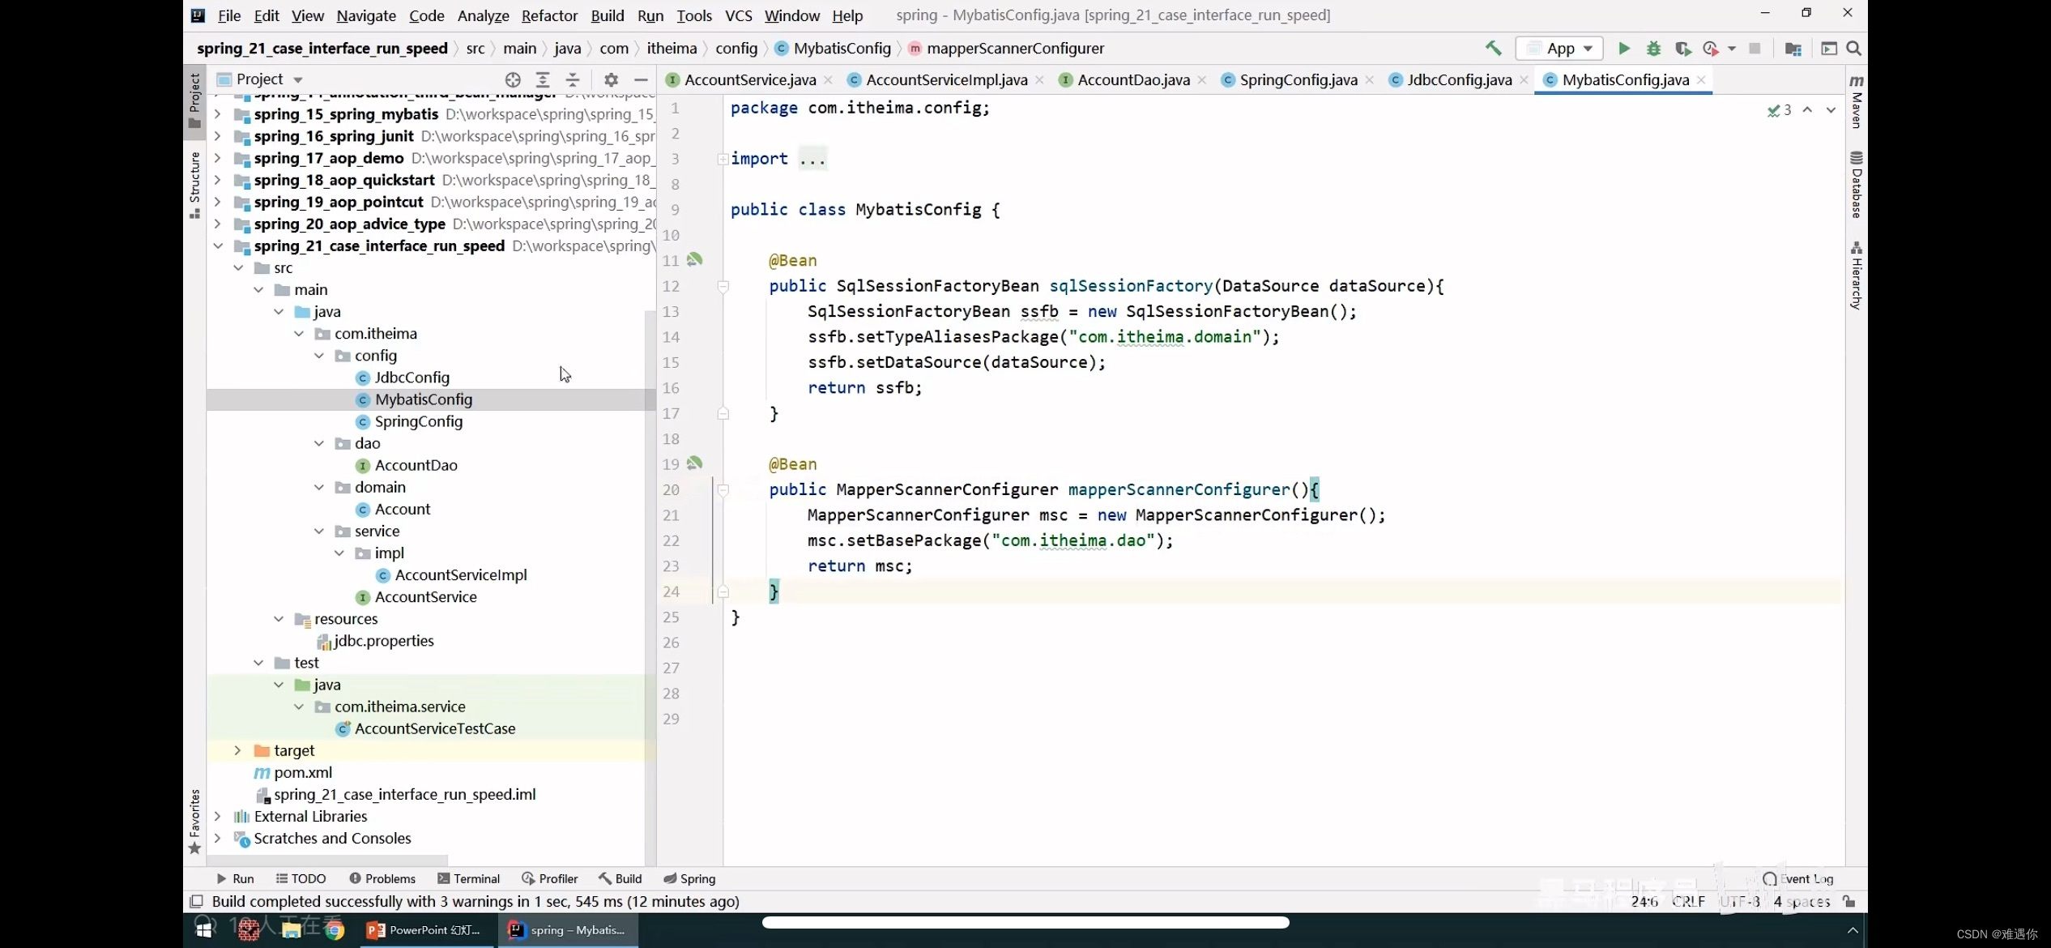Open the Event Log
Image resolution: width=2051 pixels, height=948 pixels.
[1797, 878]
